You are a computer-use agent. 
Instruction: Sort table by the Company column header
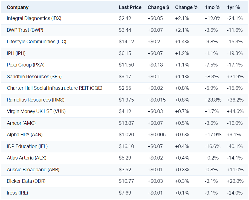click(x=18, y=7)
